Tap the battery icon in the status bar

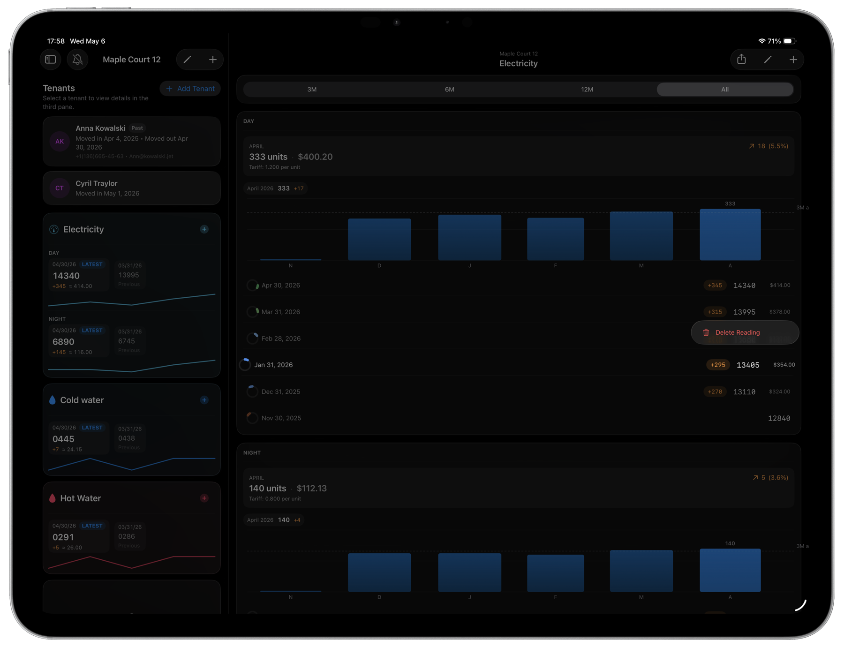pyautogui.click(x=790, y=41)
